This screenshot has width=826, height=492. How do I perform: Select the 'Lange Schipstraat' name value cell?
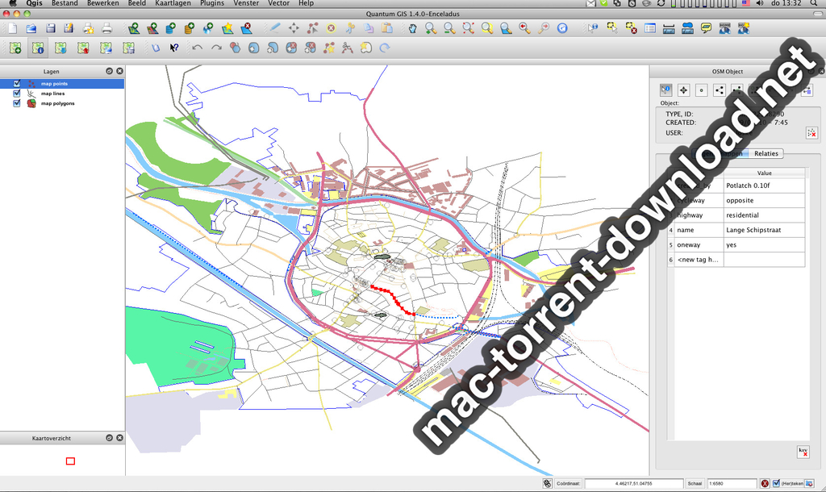[x=763, y=230]
